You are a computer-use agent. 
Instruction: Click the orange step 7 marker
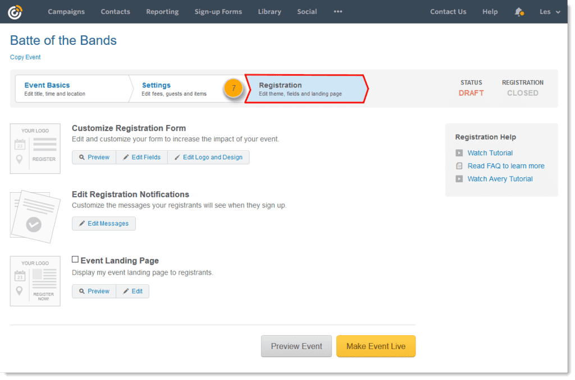click(234, 89)
